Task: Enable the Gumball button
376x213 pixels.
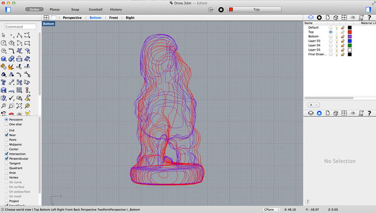Action: coord(95,9)
